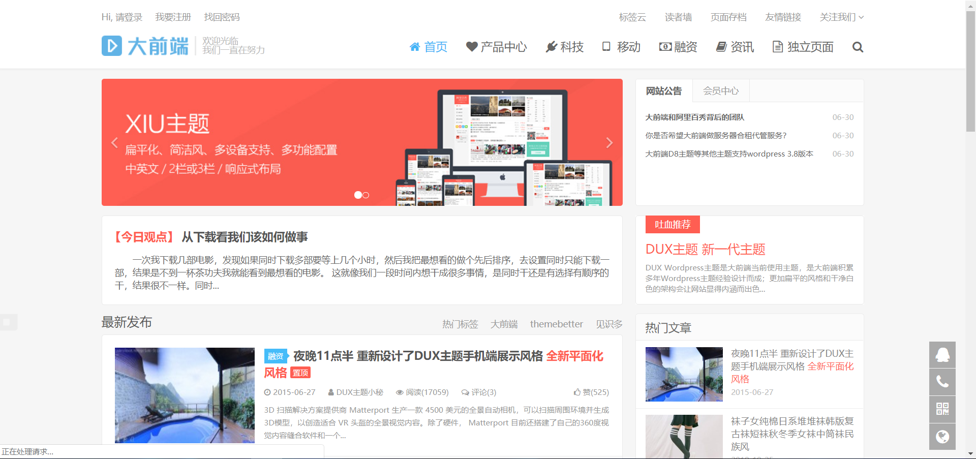Go to previous slide with left chevron
976x459 pixels.
[114, 143]
